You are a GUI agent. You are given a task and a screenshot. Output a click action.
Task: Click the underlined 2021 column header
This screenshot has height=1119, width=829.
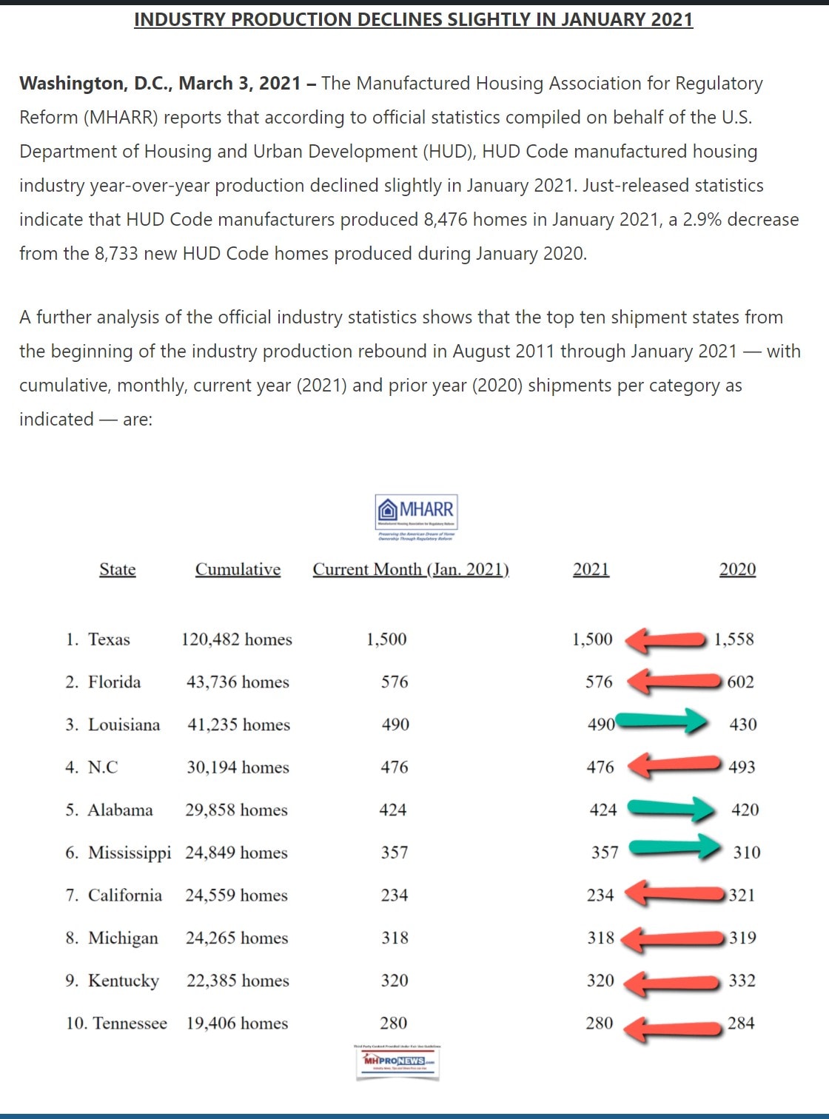point(591,569)
